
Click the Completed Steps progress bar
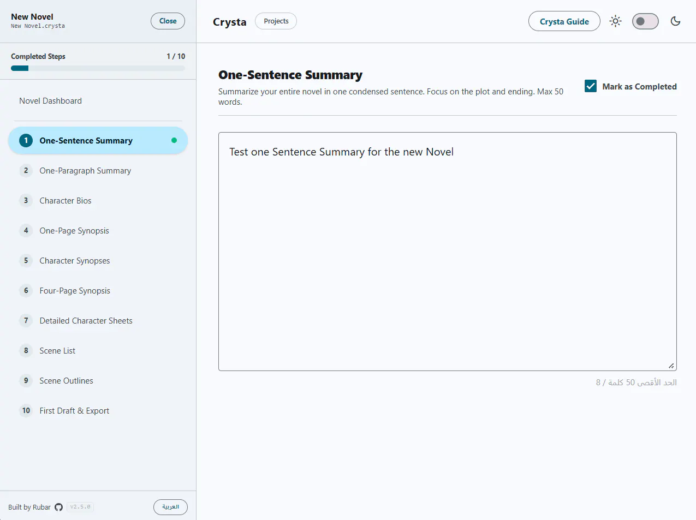[98, 68]
